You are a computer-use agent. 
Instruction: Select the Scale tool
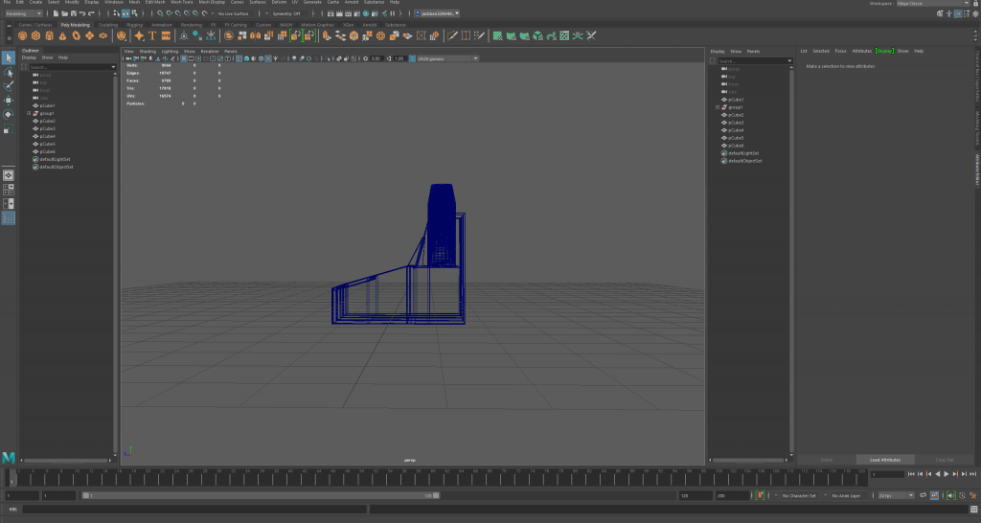9,128
